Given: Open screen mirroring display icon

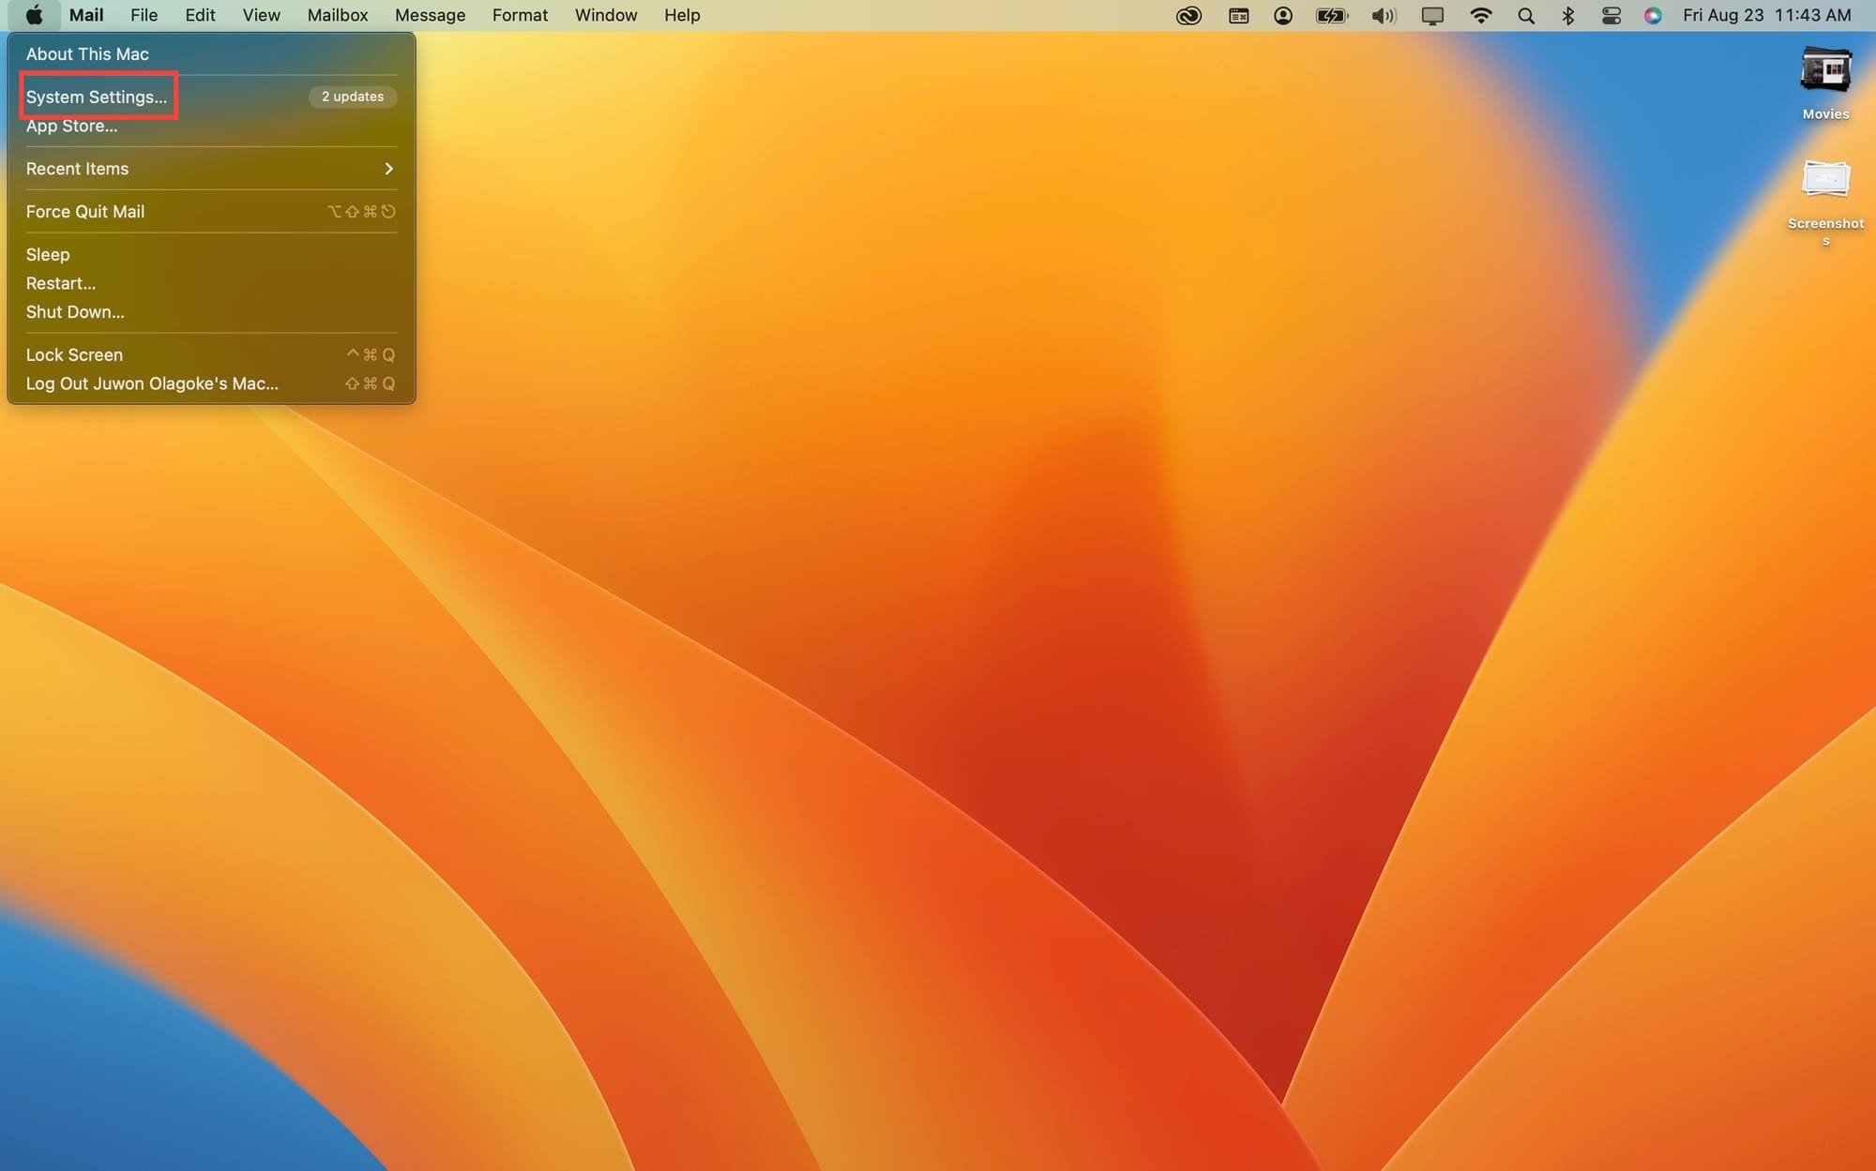Looking at the screenshot, I should coord(1432,15).
